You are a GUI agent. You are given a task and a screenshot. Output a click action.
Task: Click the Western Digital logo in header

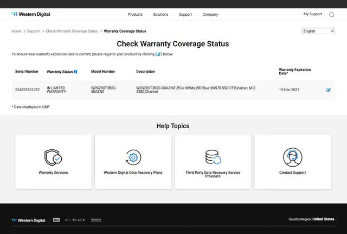pos(31,14)
